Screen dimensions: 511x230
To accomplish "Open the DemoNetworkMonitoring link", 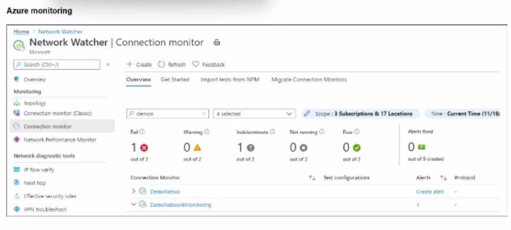I will tap(181, 205).
